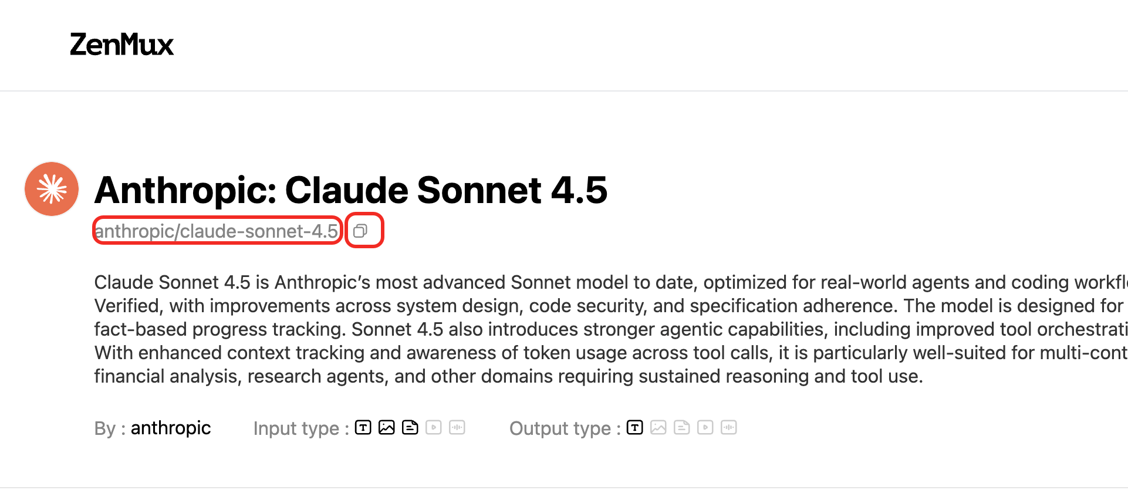
Task: Click the greyed audio input type icon
Action: [x=457, y=427]
